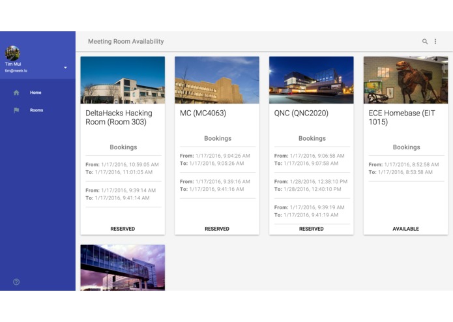Select MC booking ending 9:05:26 AM

(212, 163)
